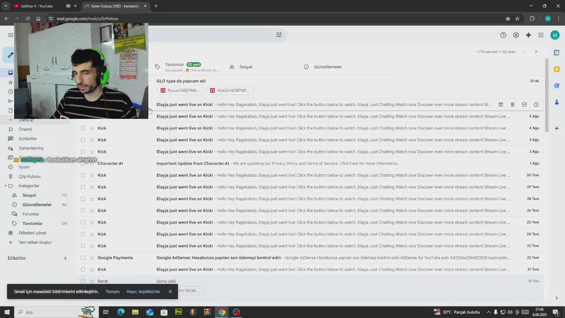
Task: Open Önemli label in sidebar
Action: 25,129
